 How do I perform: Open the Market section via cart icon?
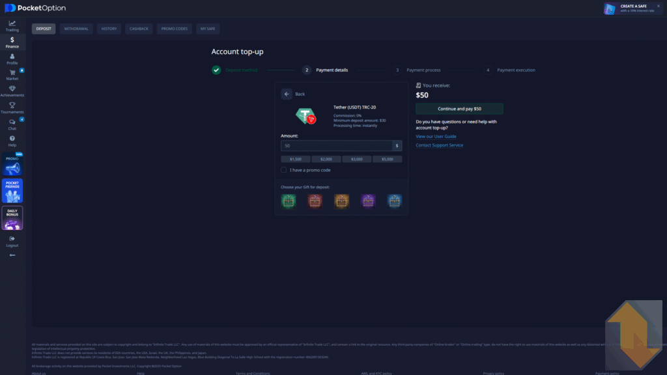coord(12,76)
